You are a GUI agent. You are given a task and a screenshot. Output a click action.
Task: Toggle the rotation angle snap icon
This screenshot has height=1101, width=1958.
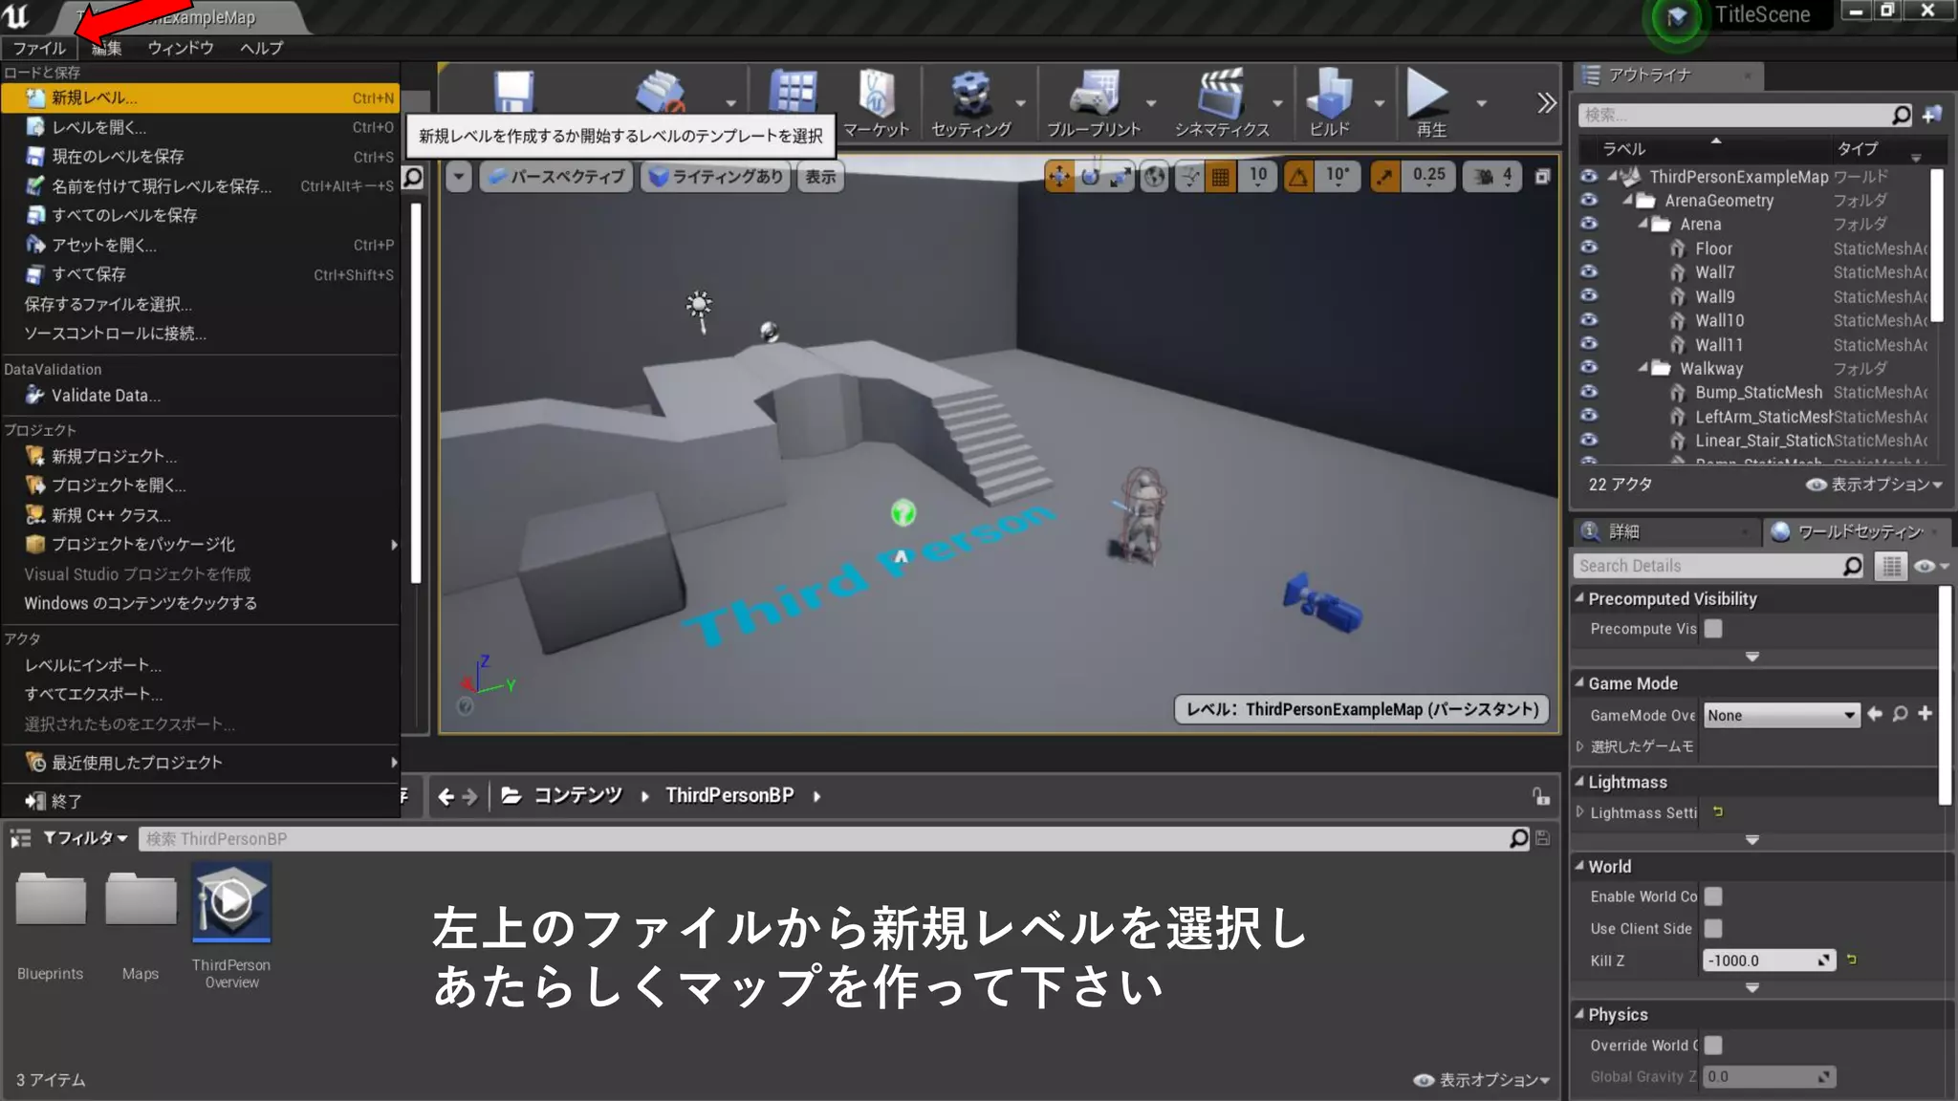pos(1298,177)
